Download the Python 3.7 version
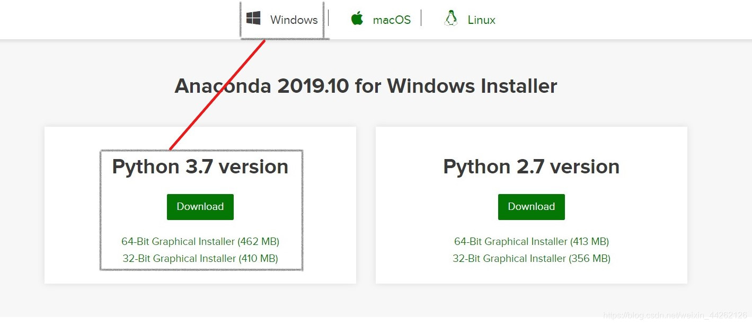Image resolution: width=752 pixels, height=325 pixels. click(x=200, y=207)
